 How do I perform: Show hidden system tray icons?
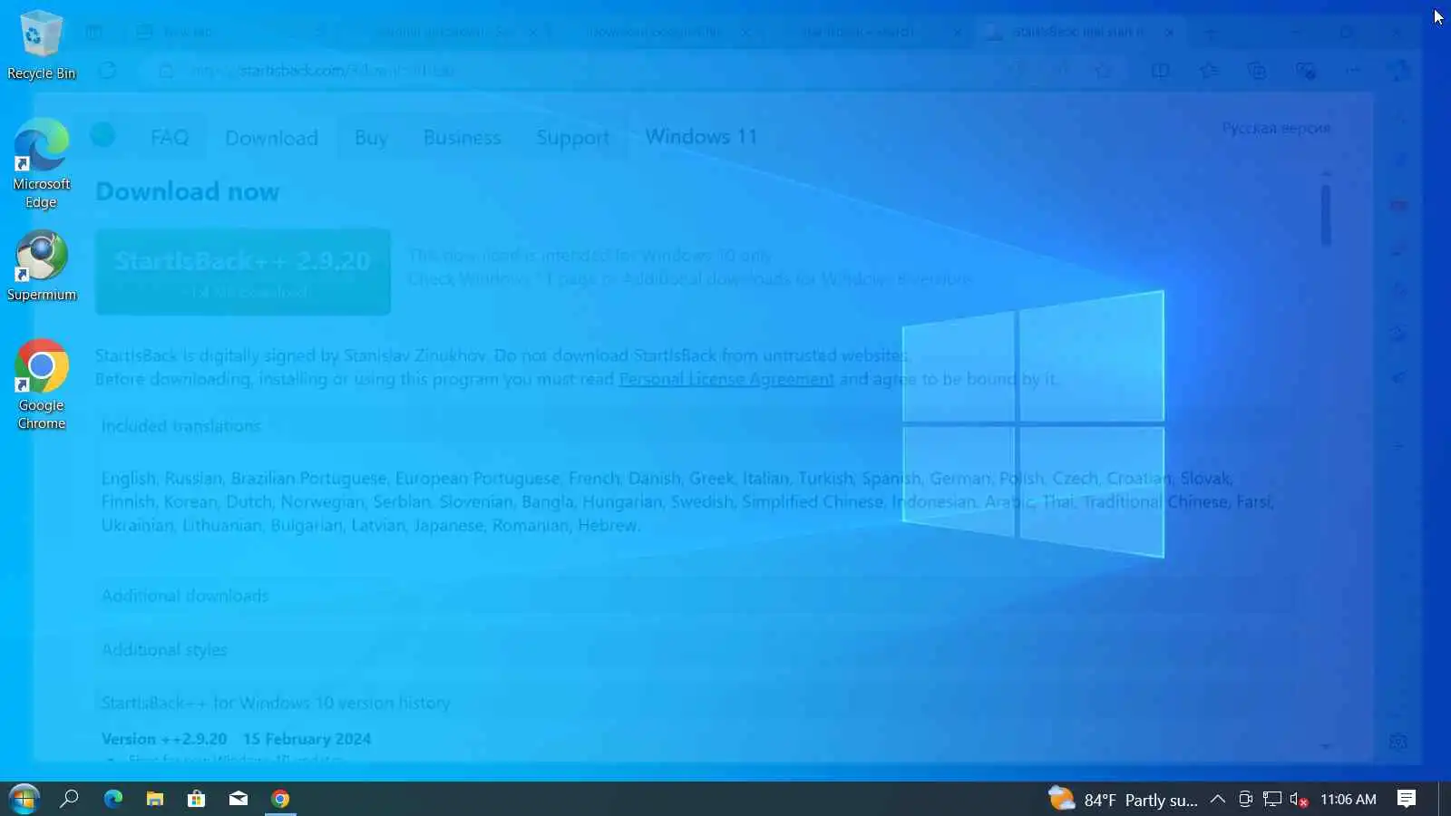click(1218, 799)
